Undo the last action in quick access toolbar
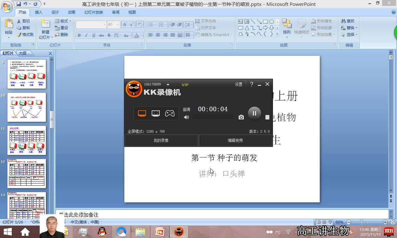The image size is (397, 238). [x=25, y=4]
